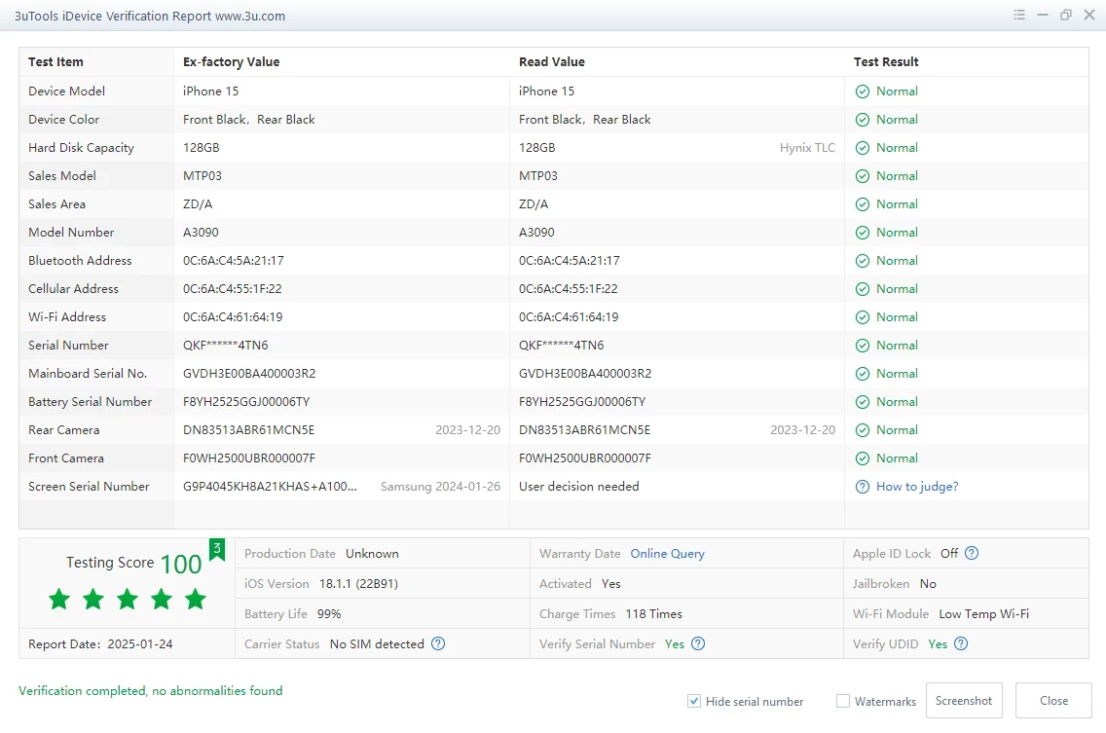Click the check icon for Bluetooth Address

[x=862, y=261]
